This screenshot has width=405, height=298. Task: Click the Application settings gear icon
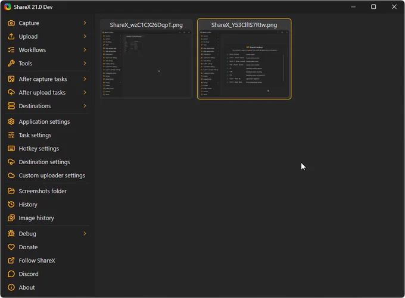point(11,121)
